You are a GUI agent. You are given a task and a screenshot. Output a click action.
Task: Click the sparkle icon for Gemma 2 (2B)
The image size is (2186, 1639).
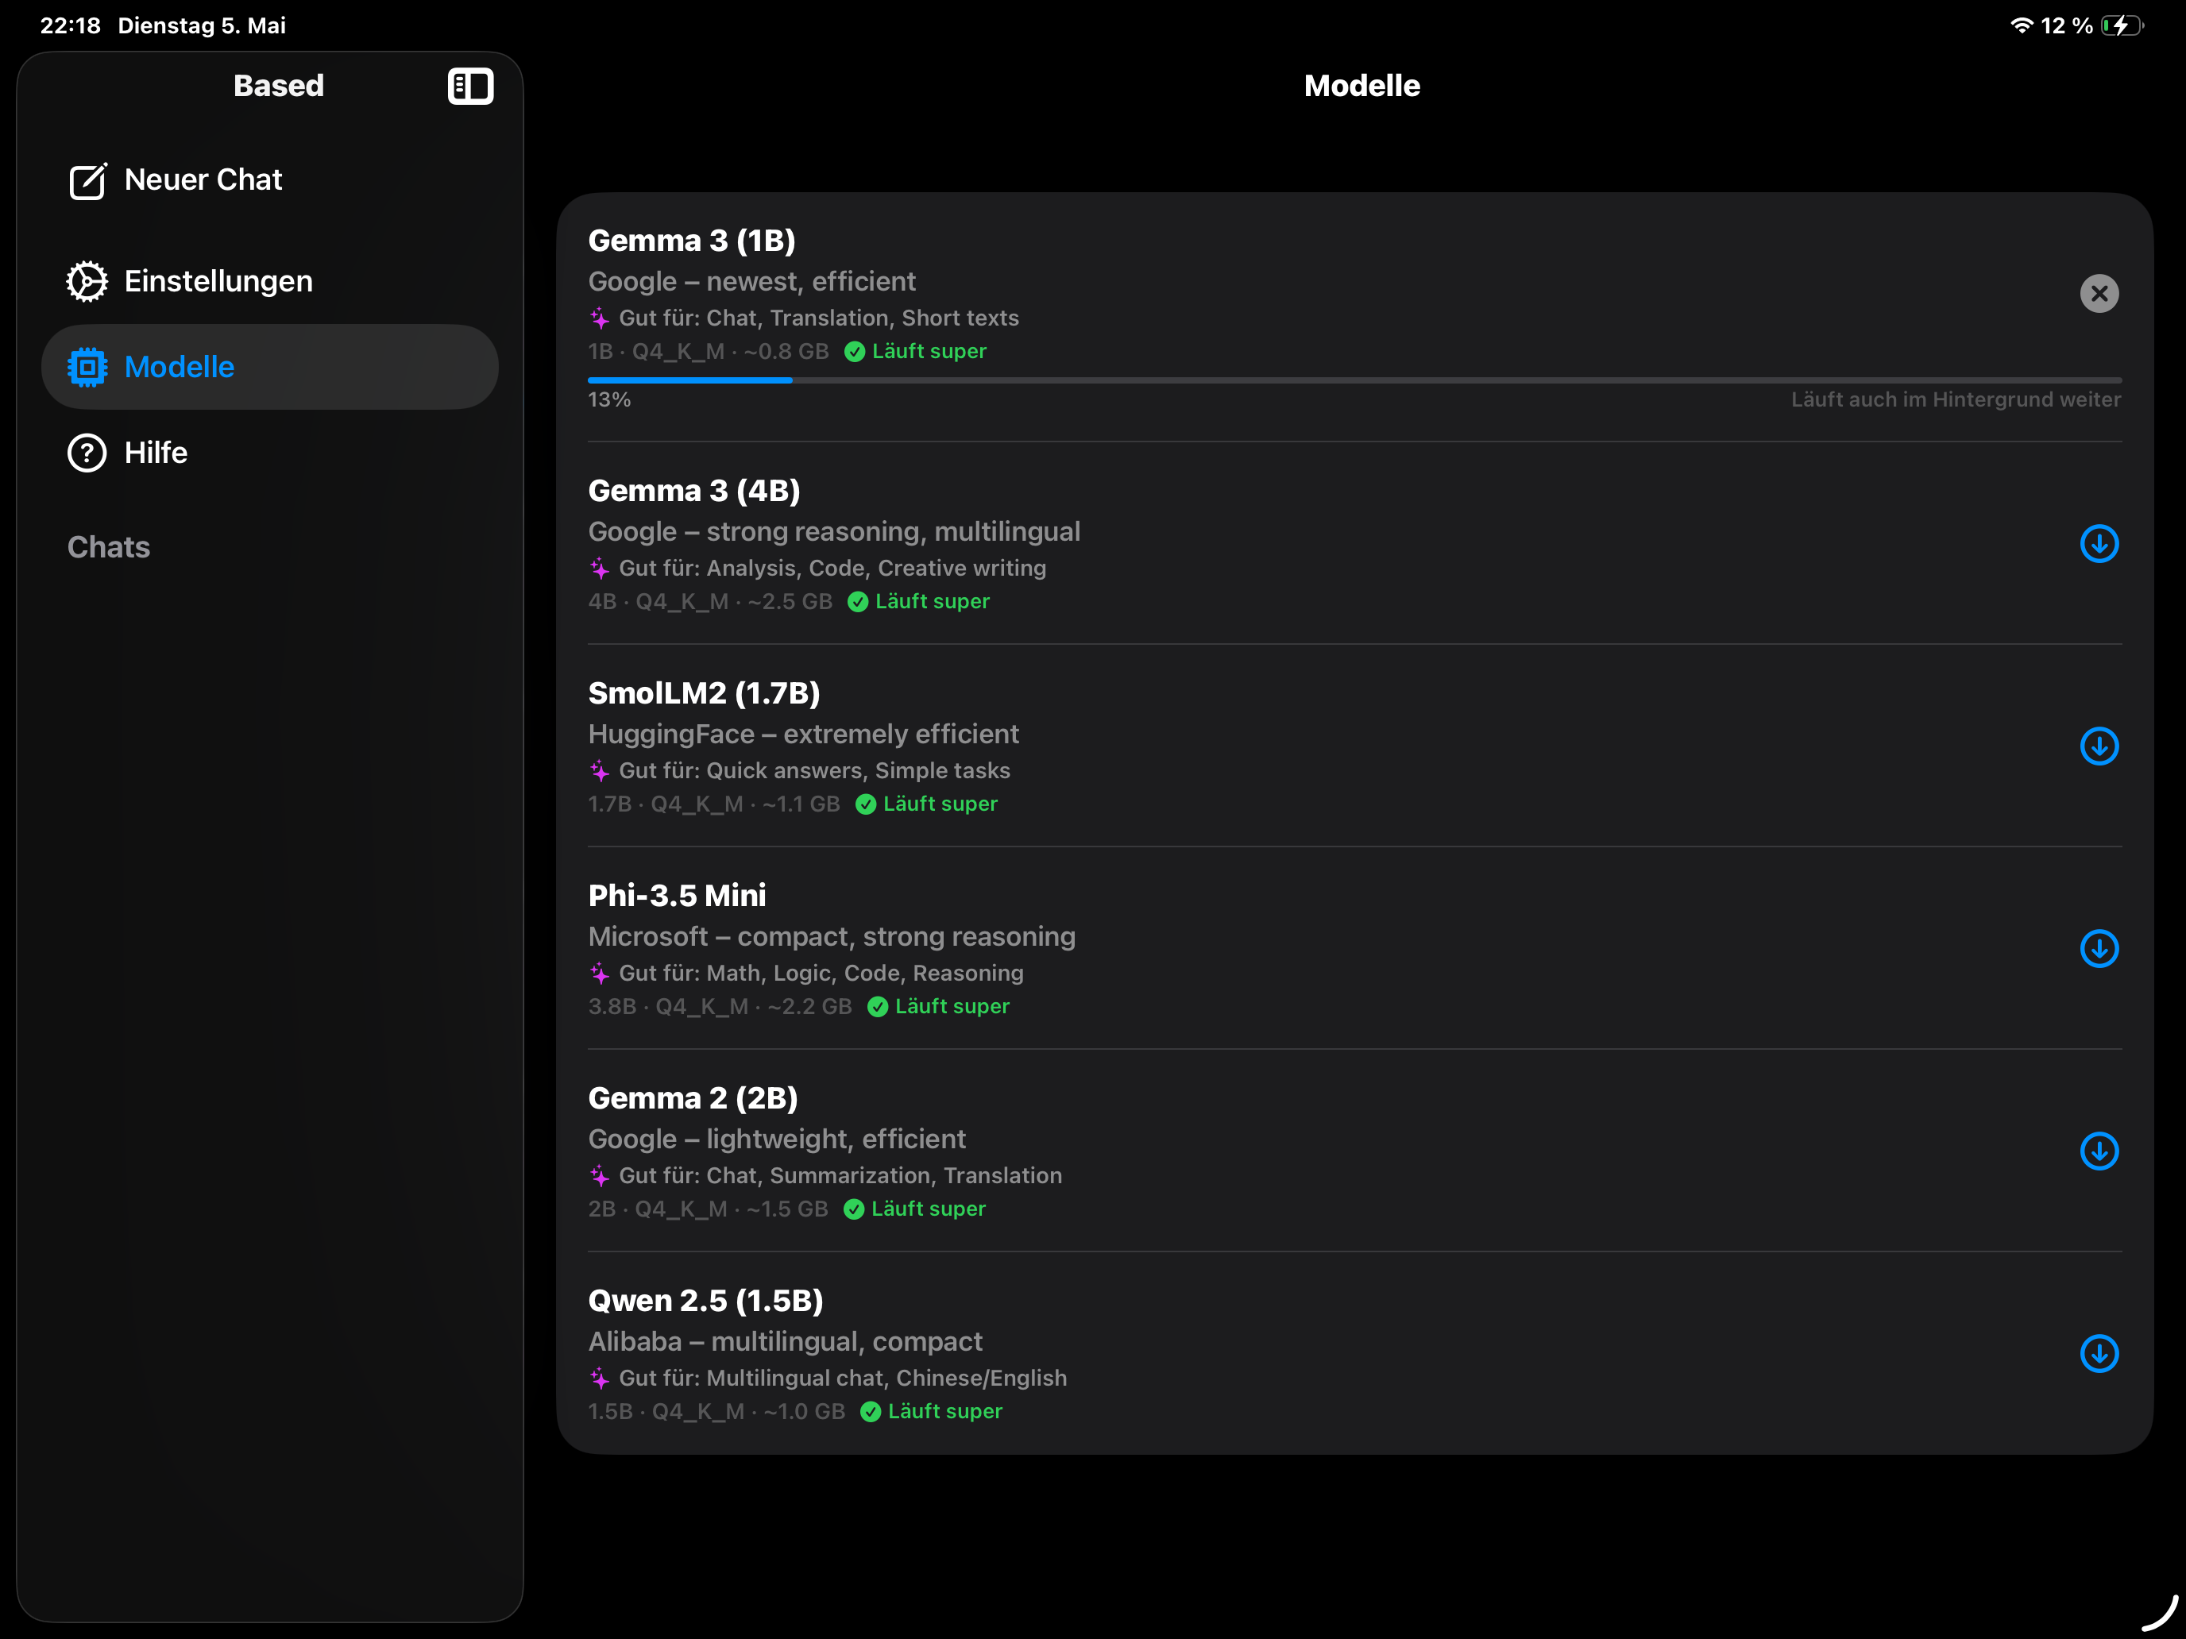[599, 1176]
